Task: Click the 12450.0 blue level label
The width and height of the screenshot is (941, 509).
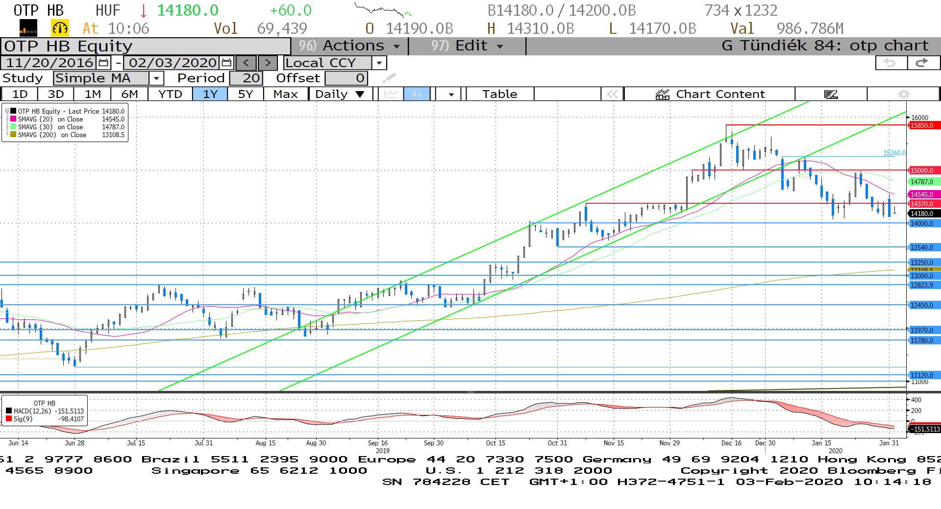Action: (x=923, y=305)
